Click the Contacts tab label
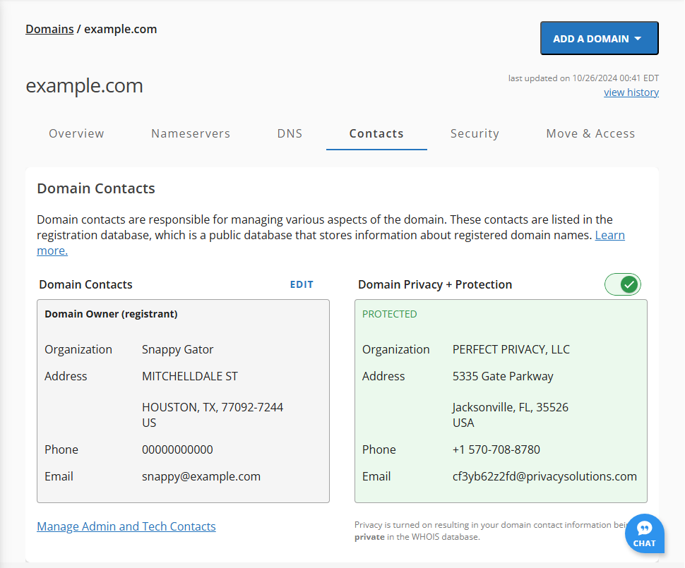 coord(376,133)
